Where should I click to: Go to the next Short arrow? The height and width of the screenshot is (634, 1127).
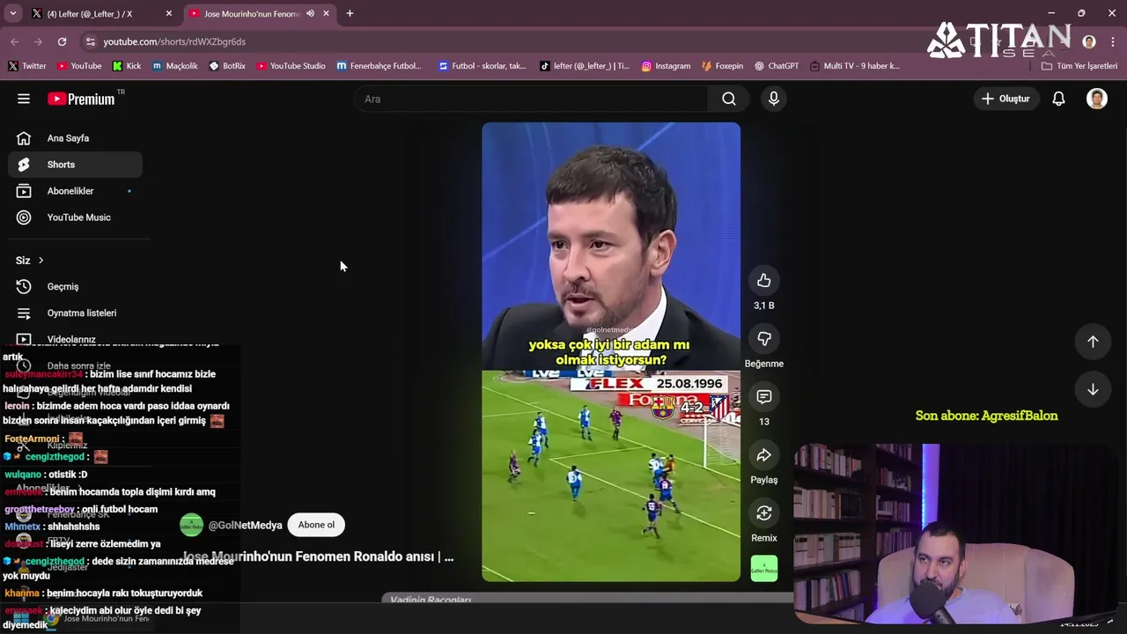click(1093, 389)
